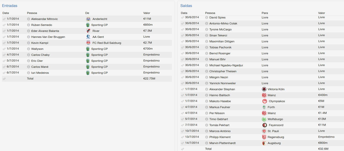The height and width of the screenshot is (151, 344).
Task: Click the Viktoria Köln club crest
Action: [x=264, y=89]
